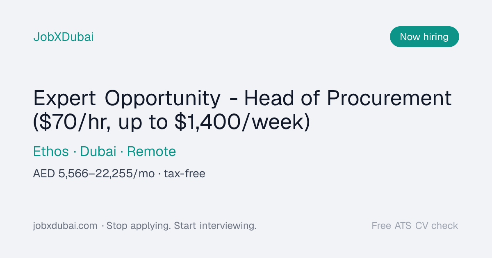Click the Head of Procurement title
Viewport: 492px width, 258px height.
pos(348,99)
